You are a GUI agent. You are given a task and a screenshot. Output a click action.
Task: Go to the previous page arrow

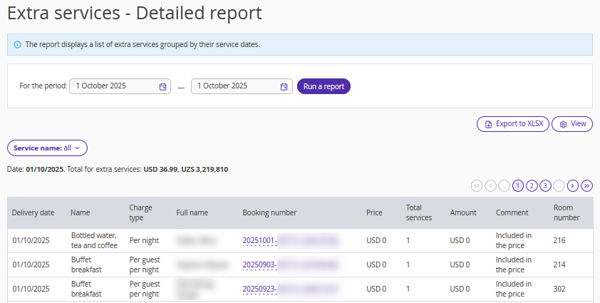490,185
